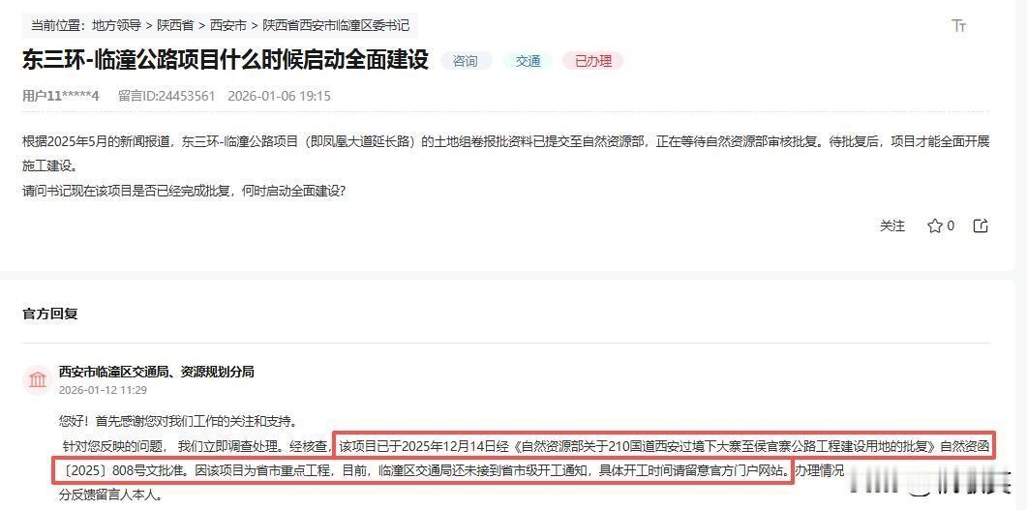
Task: Click the font size Tт icon
Action: point(958,25)
